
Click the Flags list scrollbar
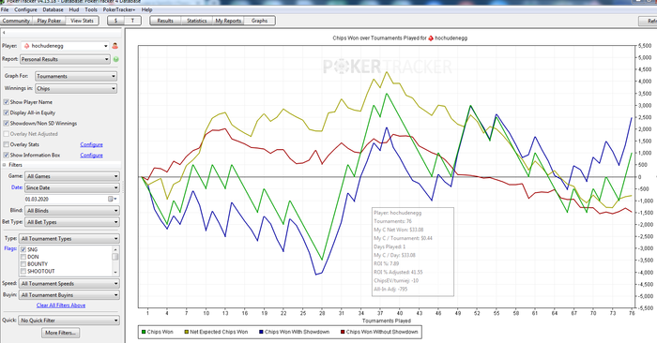tap(115, 261)
